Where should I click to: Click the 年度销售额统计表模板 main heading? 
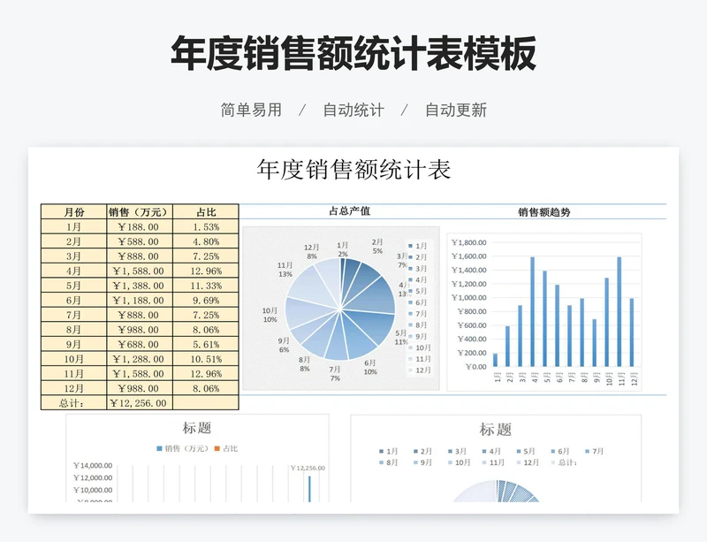tap(353, 53)
